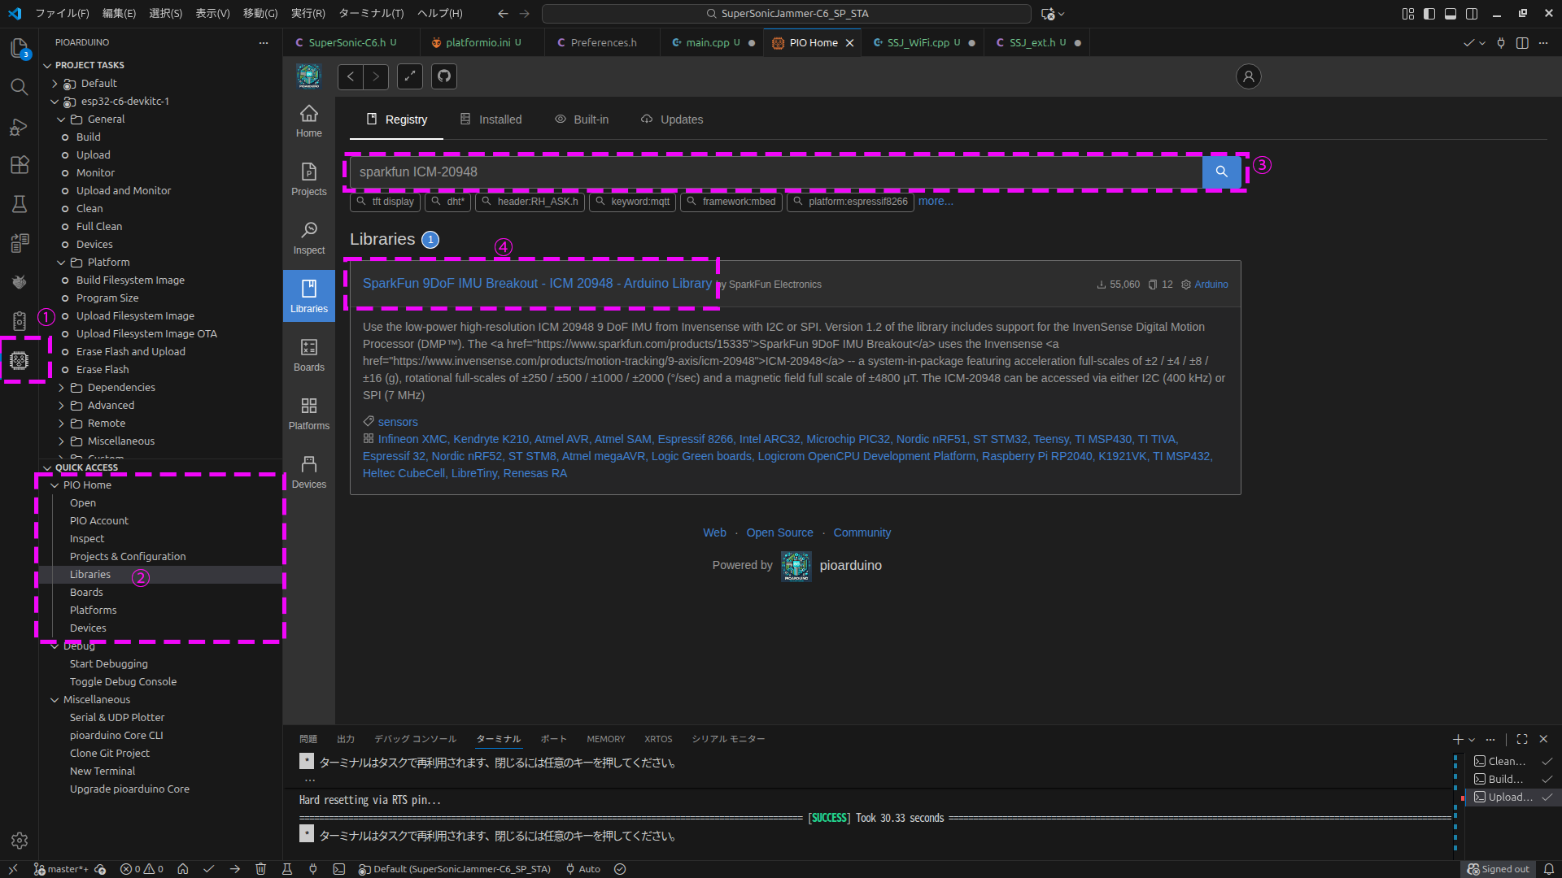Image resolution: width=1562 pixels, height=878 pixels.
Task: Open the Inspect section in PIO Home
Action: click(308, 238)
